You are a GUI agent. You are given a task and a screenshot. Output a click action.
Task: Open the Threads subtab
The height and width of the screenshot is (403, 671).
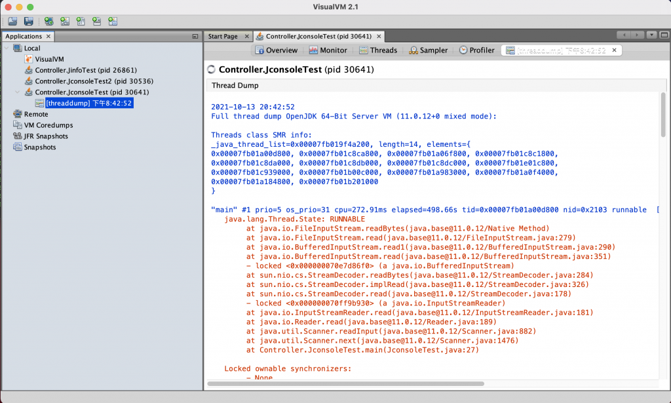click(378, 50)
